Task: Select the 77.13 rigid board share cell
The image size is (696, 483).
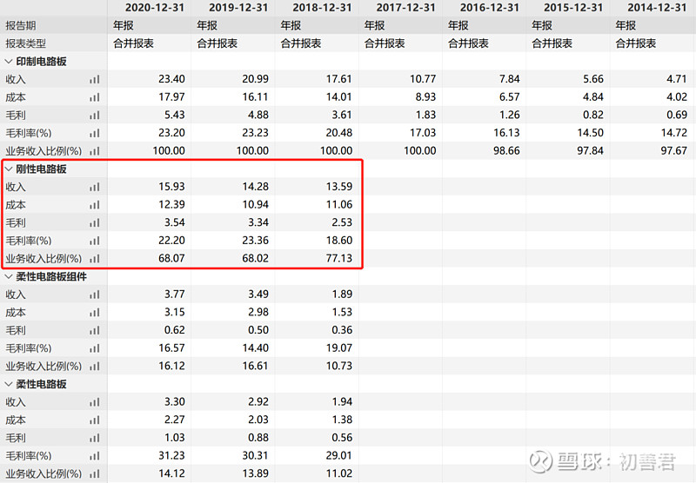Action: click(x=338, y=258)
